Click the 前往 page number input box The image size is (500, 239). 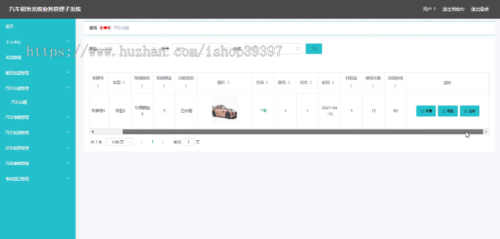pos(188,142)
